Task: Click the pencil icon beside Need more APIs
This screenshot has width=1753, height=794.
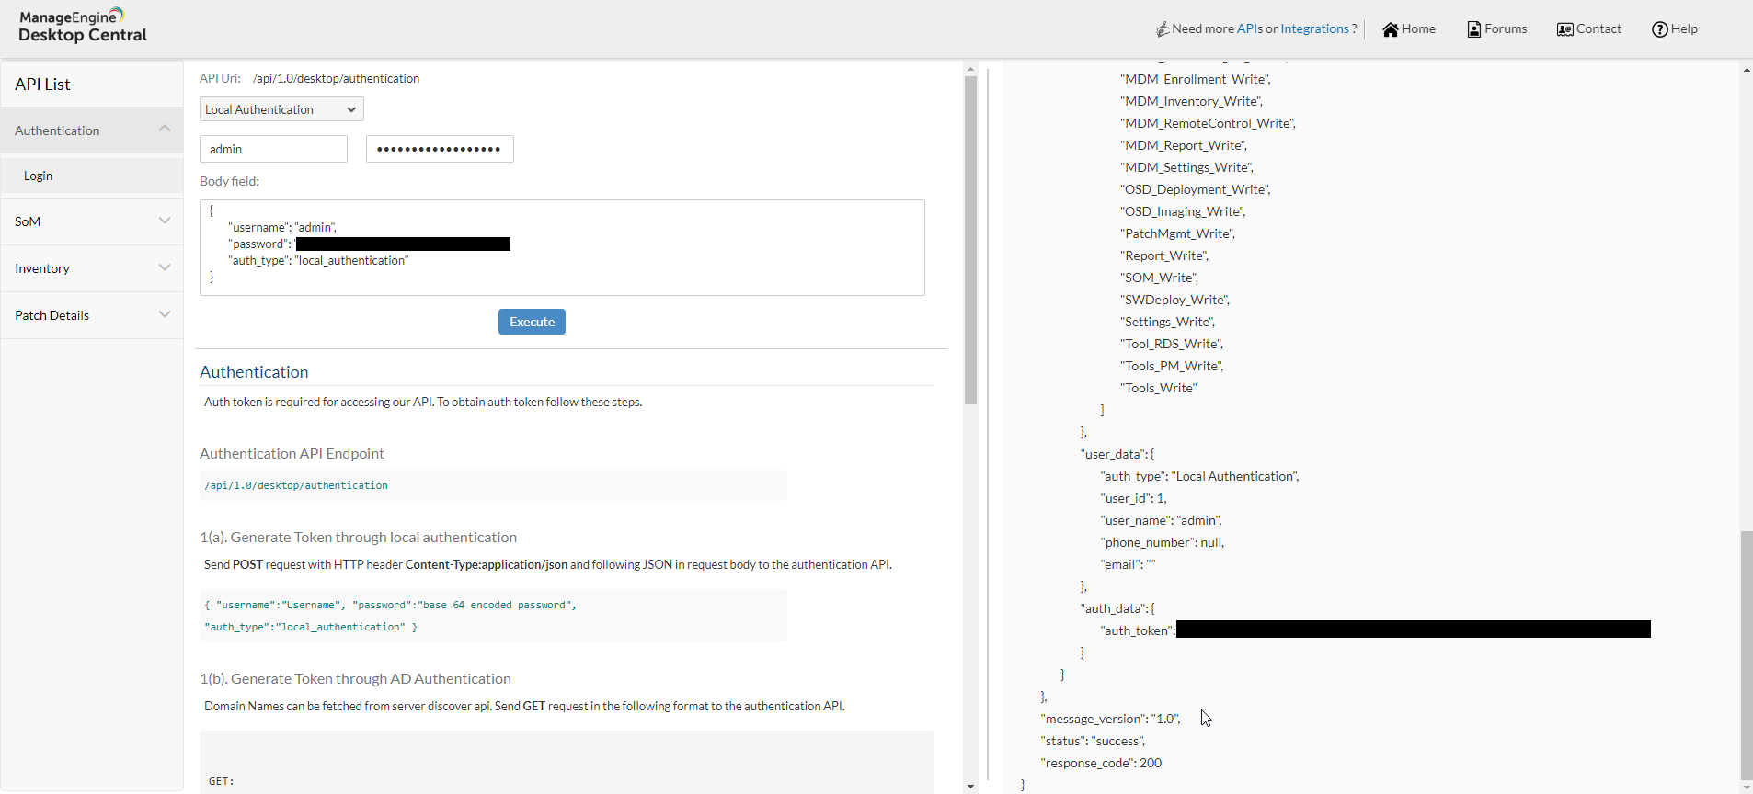Action: 1163,29
